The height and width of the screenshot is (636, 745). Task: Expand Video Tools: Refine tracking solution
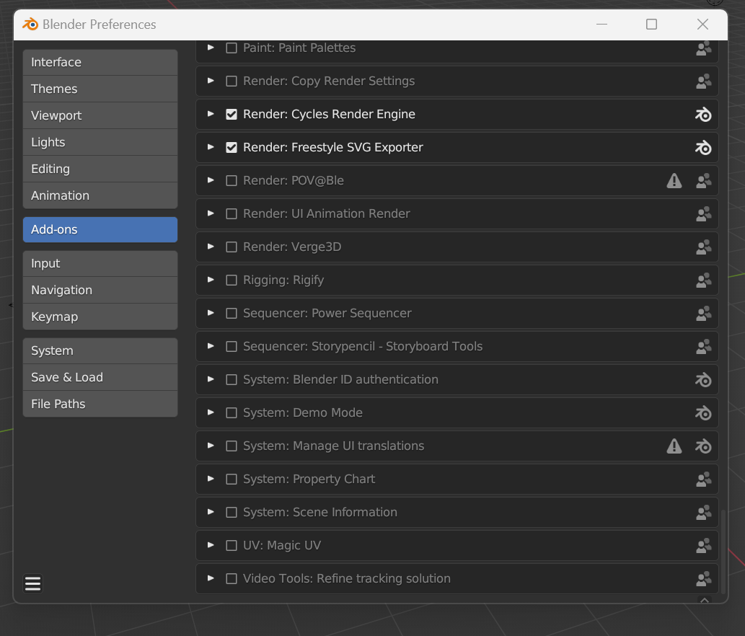coord(211,578)
